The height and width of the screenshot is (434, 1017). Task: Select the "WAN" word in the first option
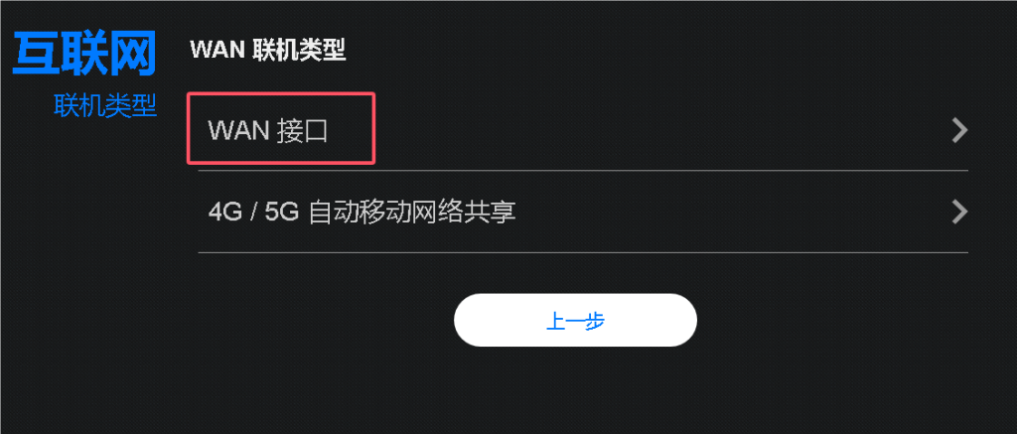tap(238, 132)
